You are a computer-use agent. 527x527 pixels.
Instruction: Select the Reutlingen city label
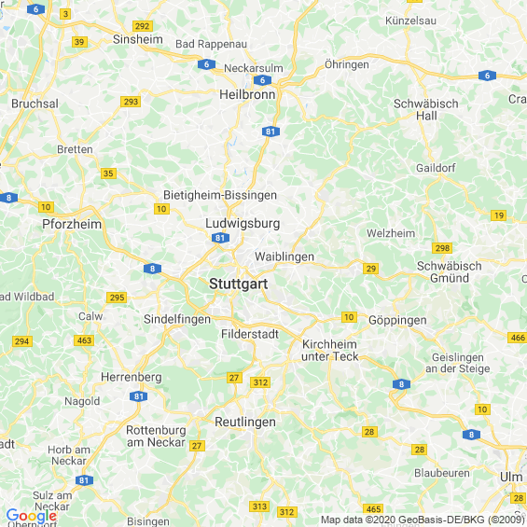(x=245, y=423)
